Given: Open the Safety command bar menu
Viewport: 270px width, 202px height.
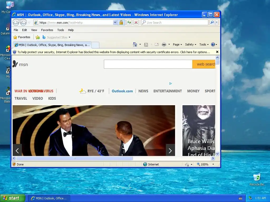Looking at the screenshot, I should 190,44.
